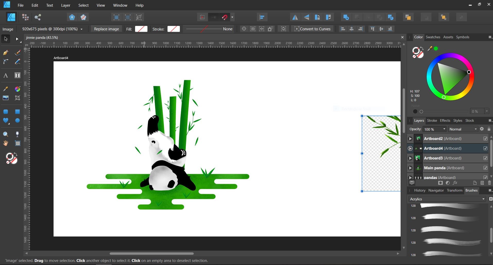493x265 pixels.
Task: Select the Crop tool
Action: [17, 98]
